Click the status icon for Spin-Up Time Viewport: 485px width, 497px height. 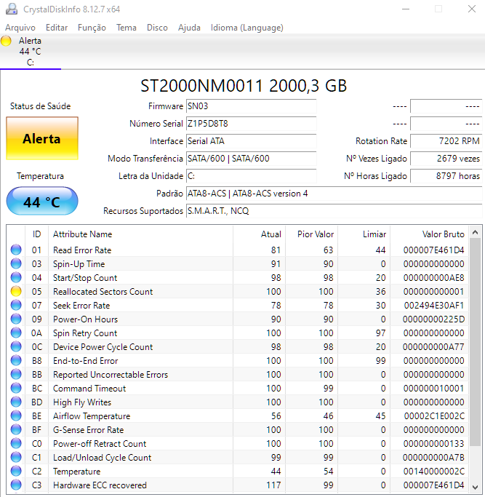(16, 263)
